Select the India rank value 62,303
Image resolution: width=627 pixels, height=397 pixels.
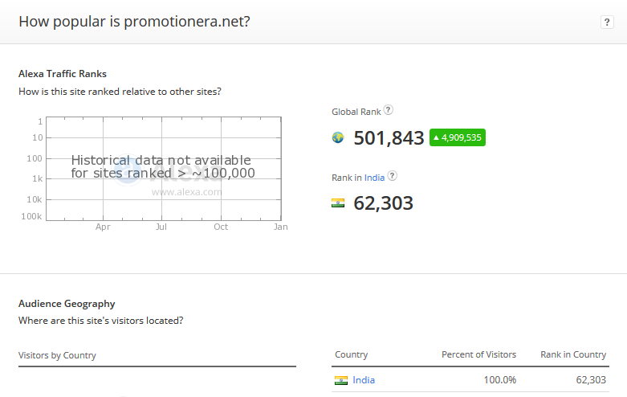(x=383, y=203)
